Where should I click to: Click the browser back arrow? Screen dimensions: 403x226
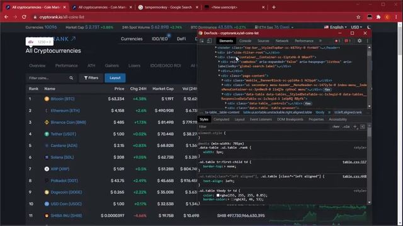[x=6, y=17]
